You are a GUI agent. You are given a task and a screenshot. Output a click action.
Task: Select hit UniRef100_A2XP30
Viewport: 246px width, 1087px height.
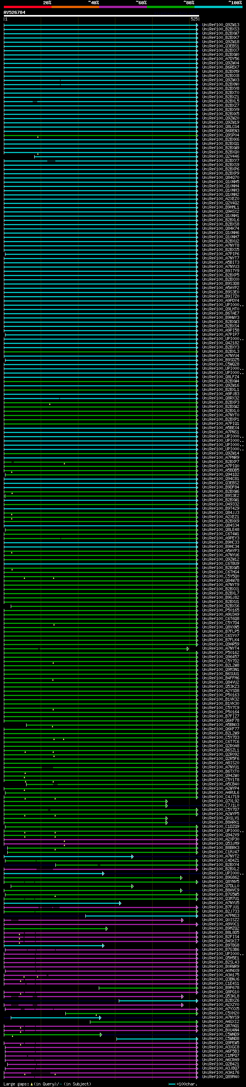pyautogui.click(x=221, y=839)
